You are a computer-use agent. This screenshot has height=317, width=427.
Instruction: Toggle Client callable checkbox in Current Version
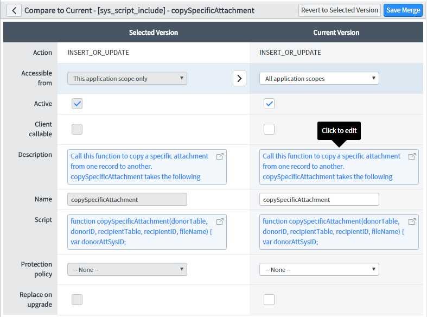click(x=269, y=129)
